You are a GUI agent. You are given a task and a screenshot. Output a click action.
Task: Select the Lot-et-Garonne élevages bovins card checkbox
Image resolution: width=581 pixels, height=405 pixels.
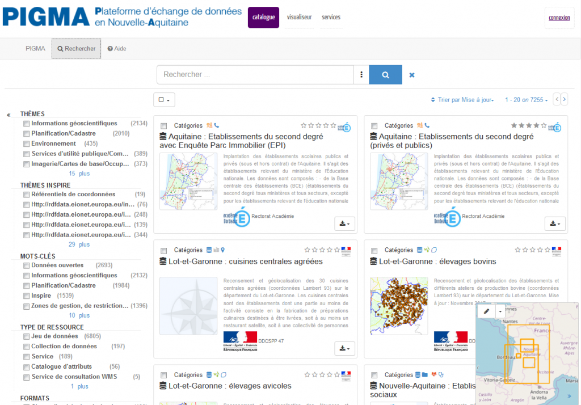pyautogui.click(x=374, y=251)
